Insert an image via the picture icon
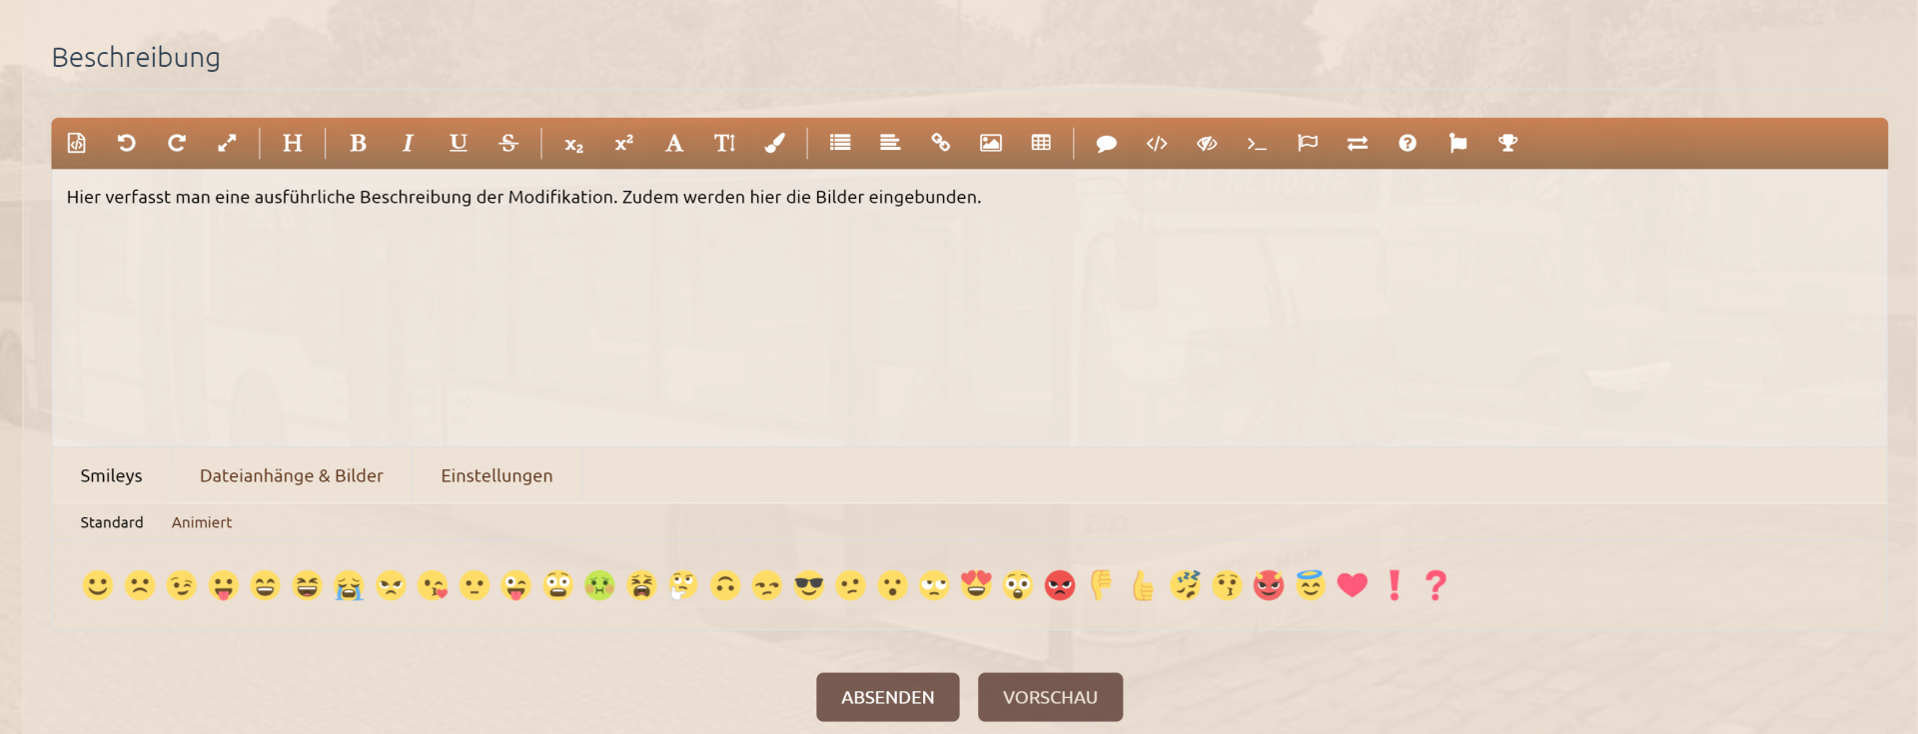This screenshot has width=1918, height=734. pyautogui.click(x=990, y=143)
